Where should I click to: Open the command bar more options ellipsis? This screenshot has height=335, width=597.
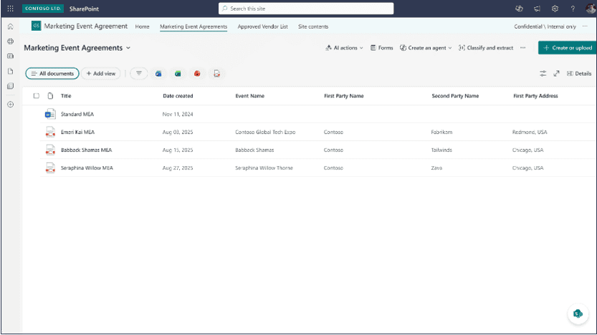pos(523,48)
